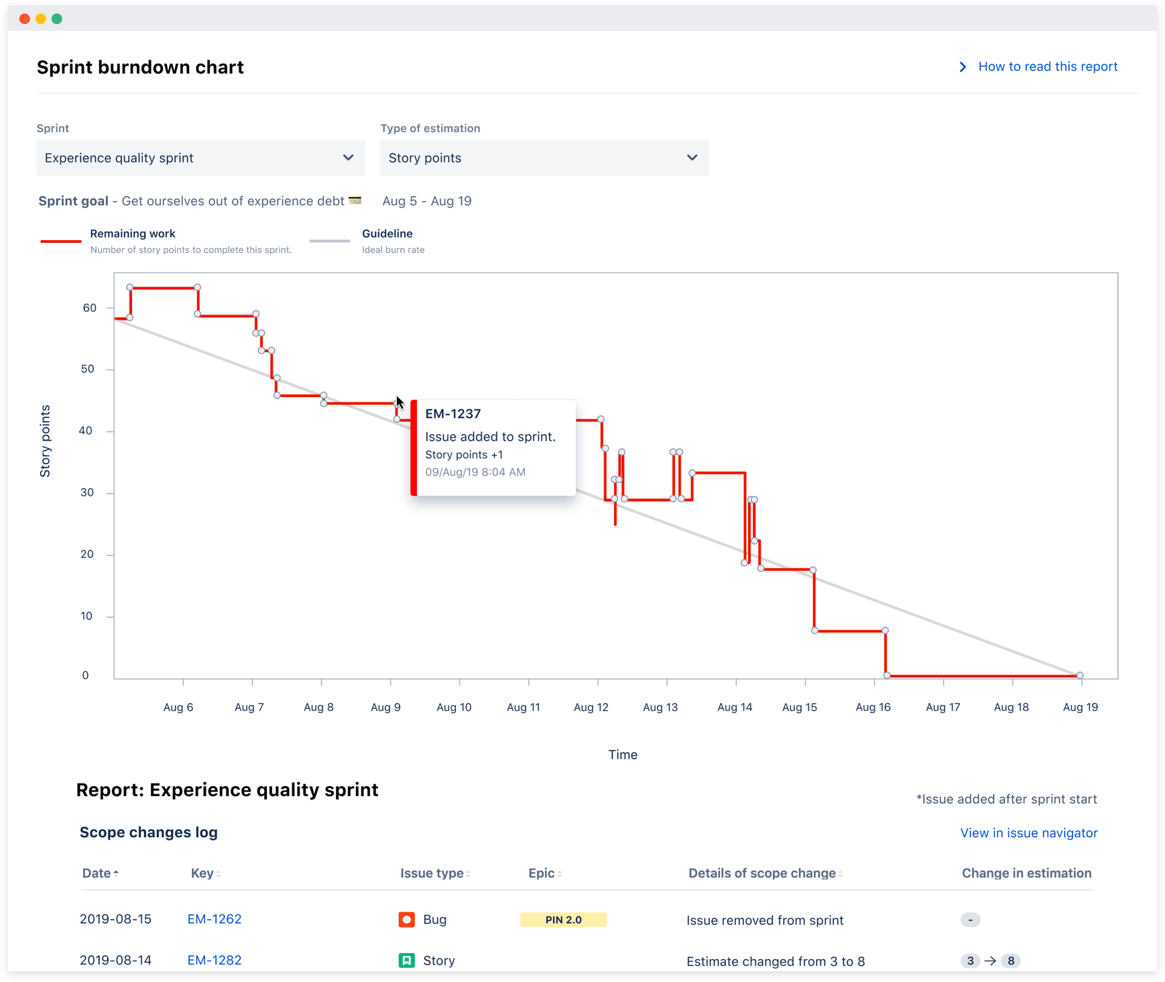Click the Bug issue type icon
Viewport: 1165px width, 982px height.
point(407,920)
